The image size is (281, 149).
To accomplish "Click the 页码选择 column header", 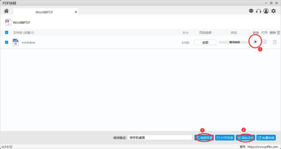I will click(205, 33).
